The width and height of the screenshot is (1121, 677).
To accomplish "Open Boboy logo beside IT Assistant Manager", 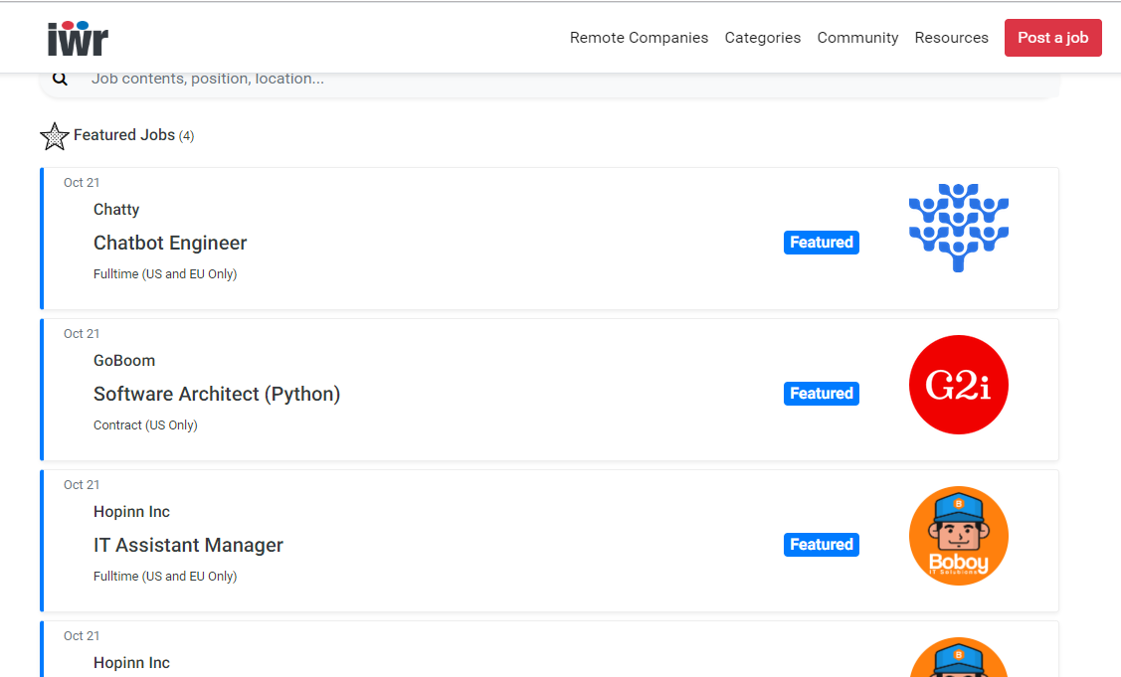I will 959,536.
